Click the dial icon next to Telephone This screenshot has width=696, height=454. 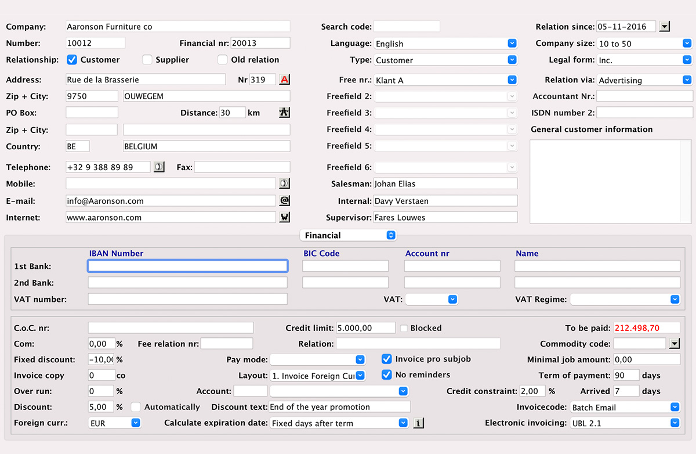tap(159, 167)
